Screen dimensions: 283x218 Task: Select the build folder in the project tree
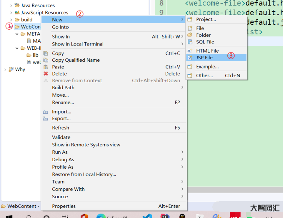tap(27, 19)
